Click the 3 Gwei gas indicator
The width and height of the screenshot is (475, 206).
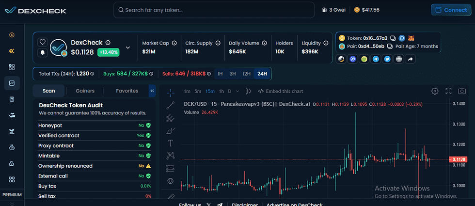pos(334,10)
